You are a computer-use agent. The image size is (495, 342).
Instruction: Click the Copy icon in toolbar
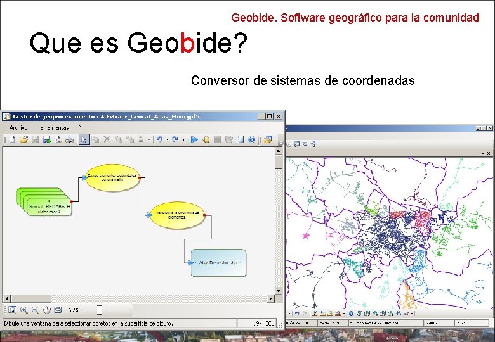coord(95,139)
